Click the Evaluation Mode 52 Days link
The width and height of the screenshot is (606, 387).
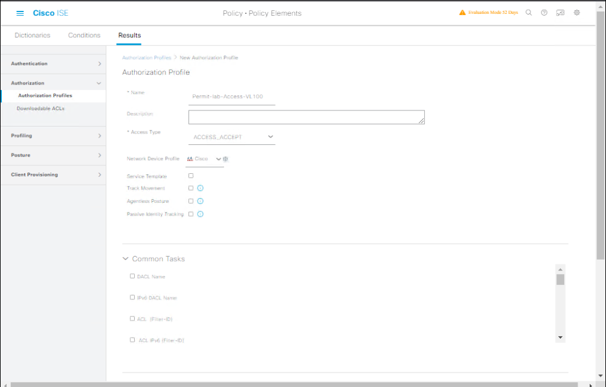point(493,12)
